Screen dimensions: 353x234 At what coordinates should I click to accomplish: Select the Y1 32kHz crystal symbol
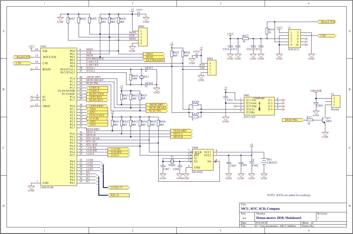coord(172,161)
